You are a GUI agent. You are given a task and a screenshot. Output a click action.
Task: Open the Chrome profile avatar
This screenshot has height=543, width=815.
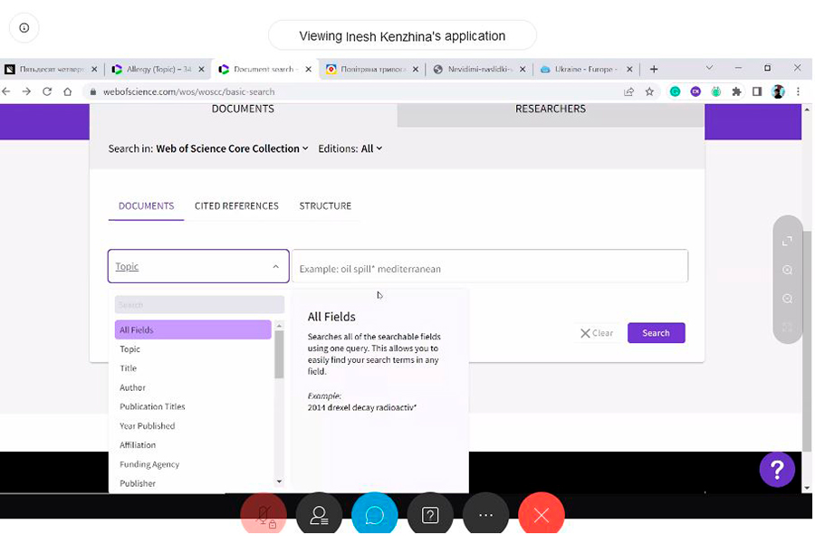[778, 92]
